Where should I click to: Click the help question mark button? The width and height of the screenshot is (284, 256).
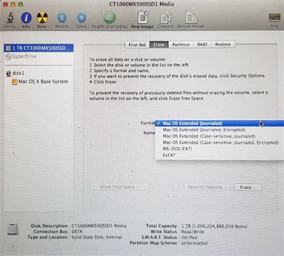[x=12, y=247]
